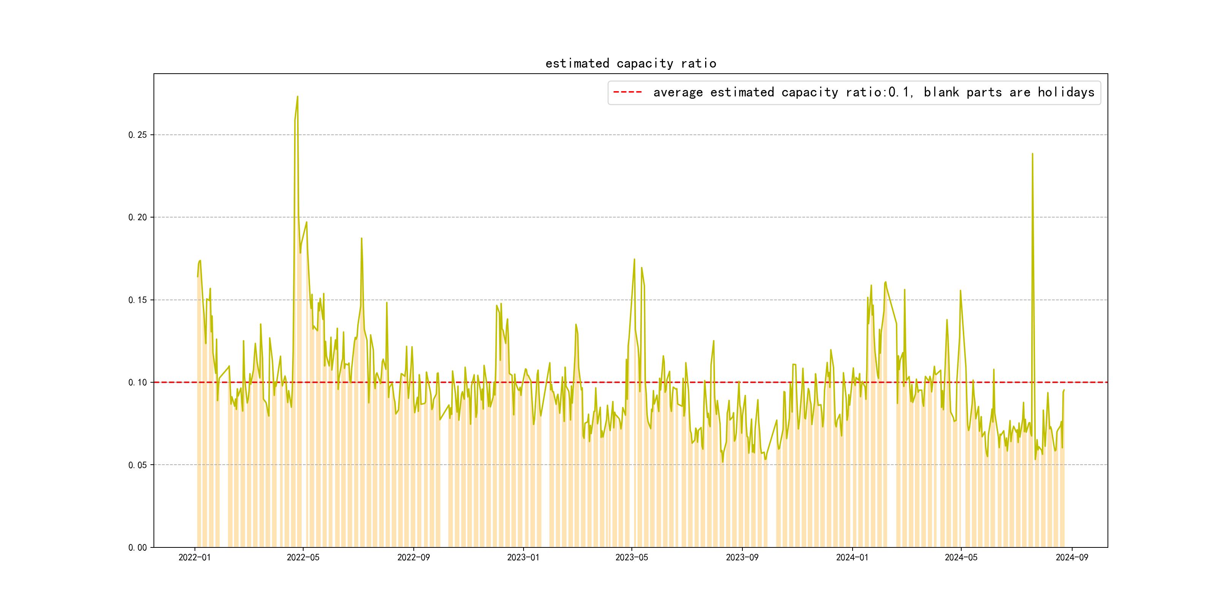Click the 0.00 y-axis tick label

(137, 548)
